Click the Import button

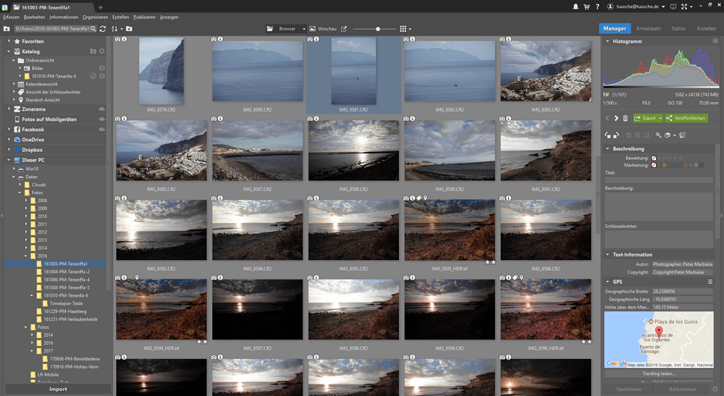[x=58, y=389]
